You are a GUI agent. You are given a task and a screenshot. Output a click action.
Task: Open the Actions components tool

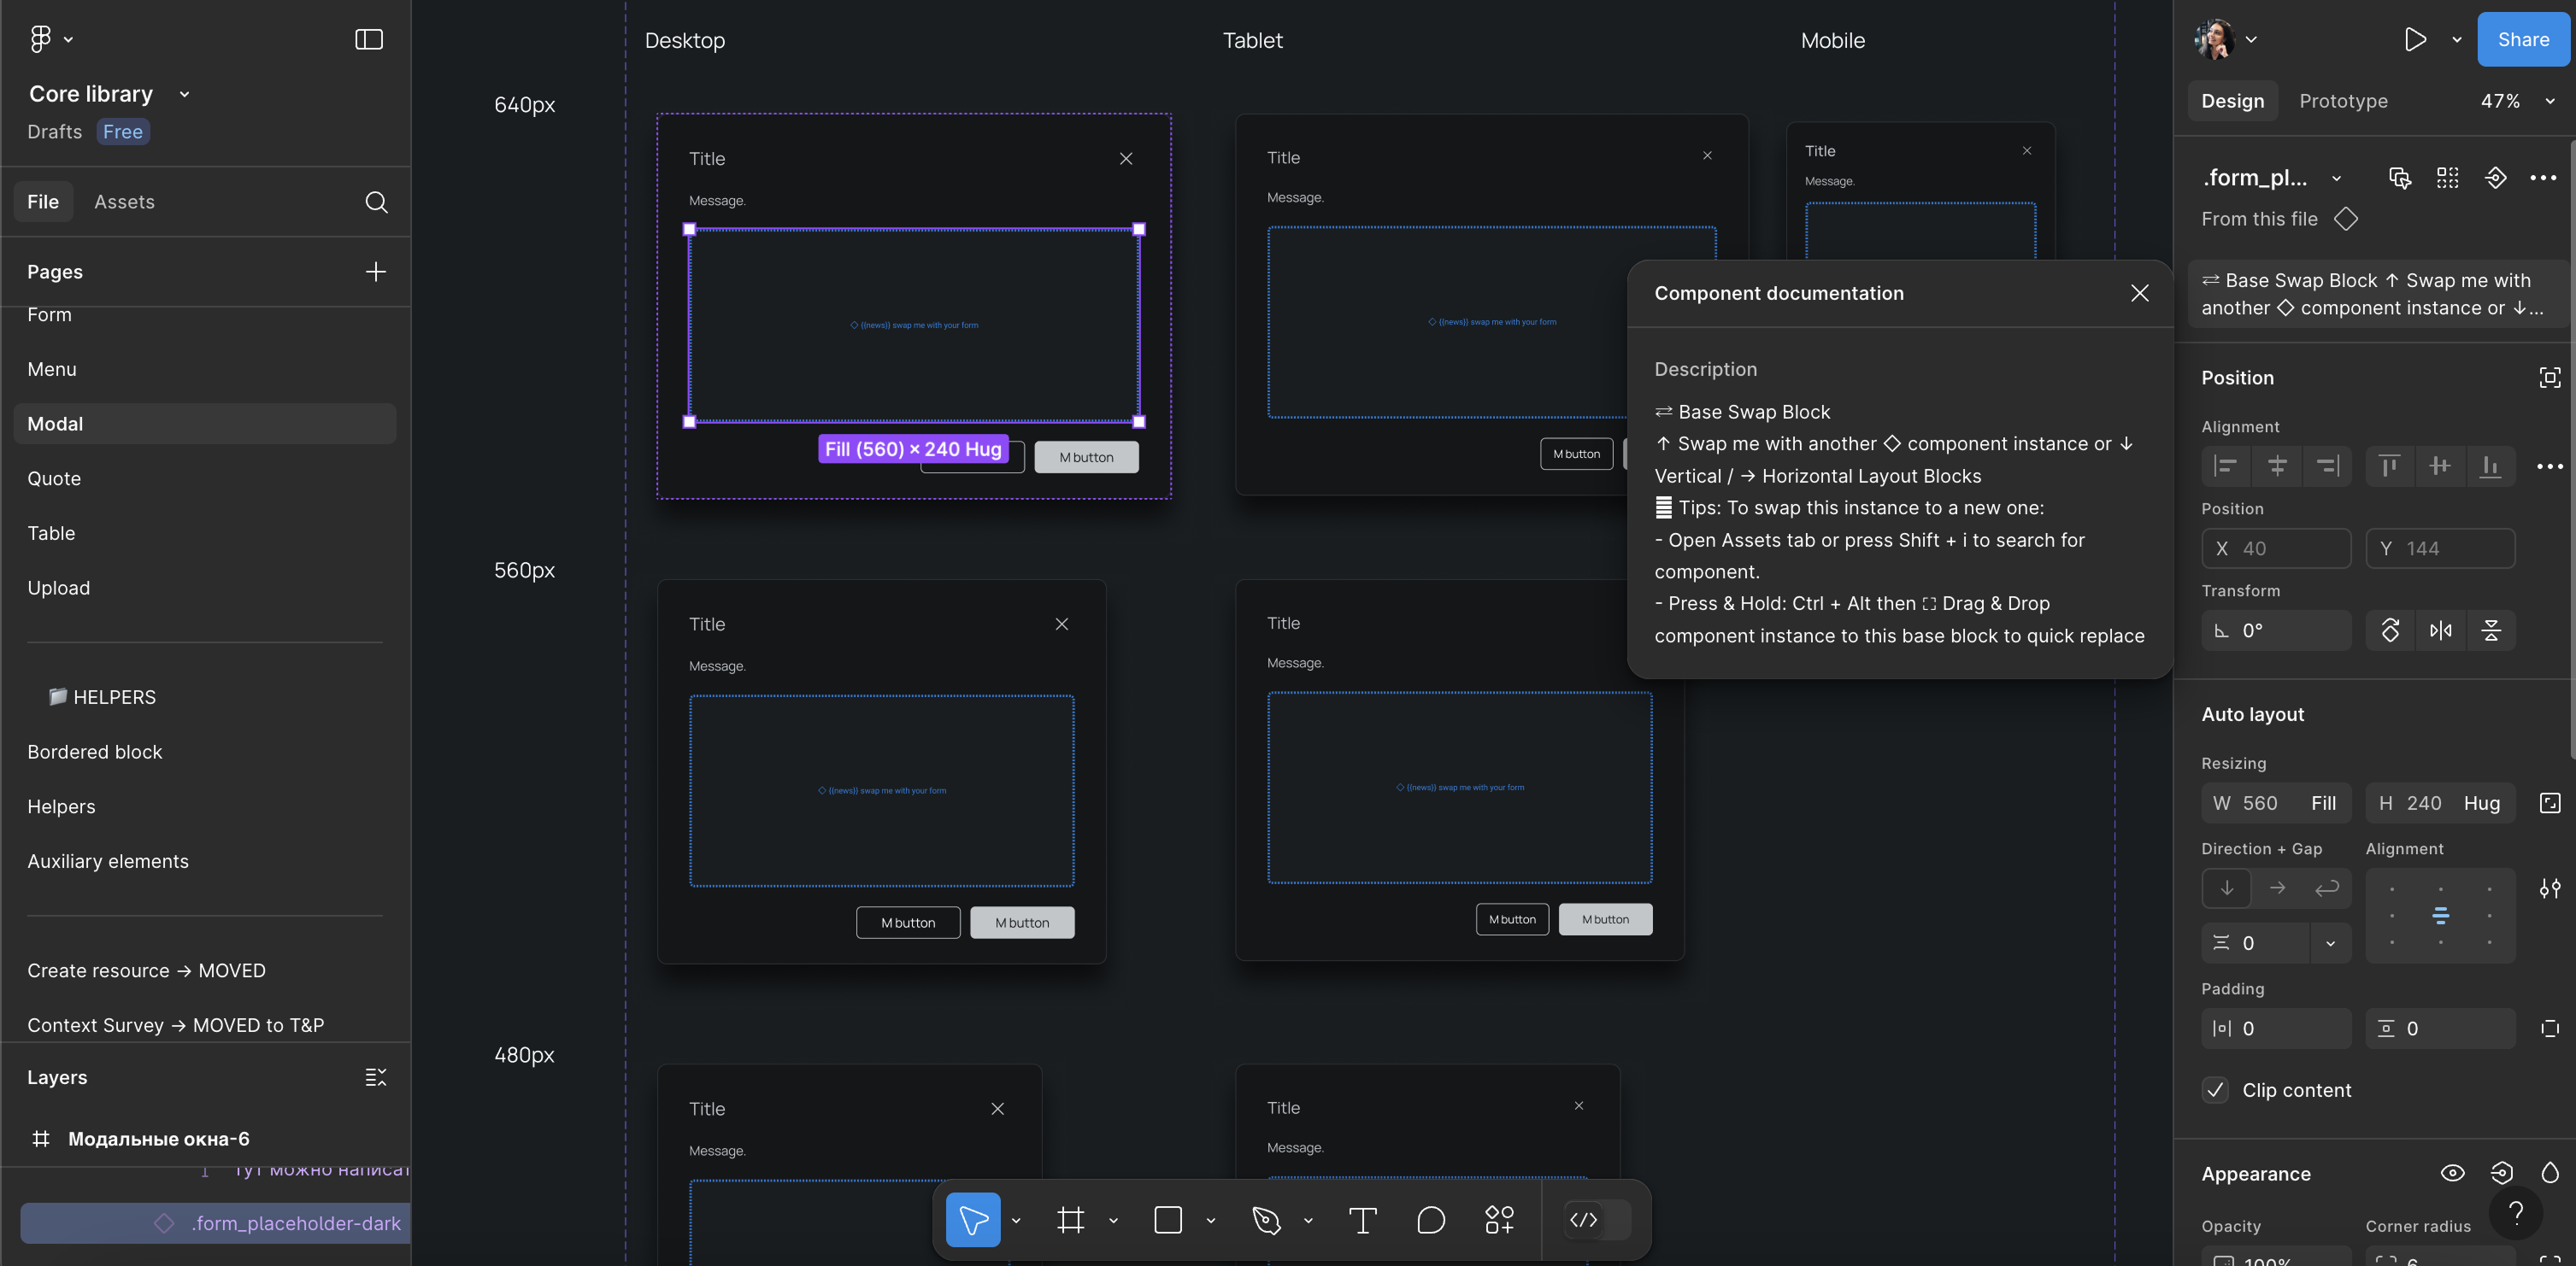point(1499,1220)
